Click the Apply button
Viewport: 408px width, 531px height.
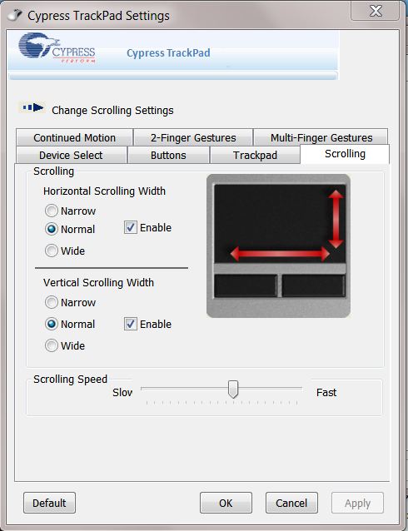pos(357,503)
